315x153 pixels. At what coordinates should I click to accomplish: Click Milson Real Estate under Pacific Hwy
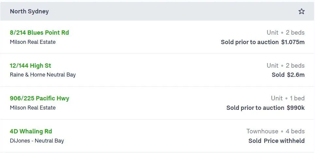(33, 108)
